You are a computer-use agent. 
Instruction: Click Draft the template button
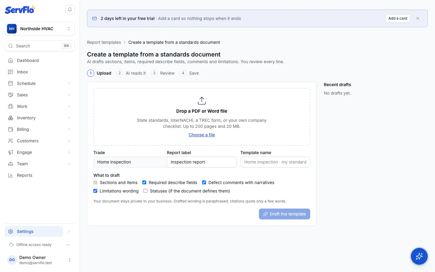pyautogui.click(x=285, y=214)
